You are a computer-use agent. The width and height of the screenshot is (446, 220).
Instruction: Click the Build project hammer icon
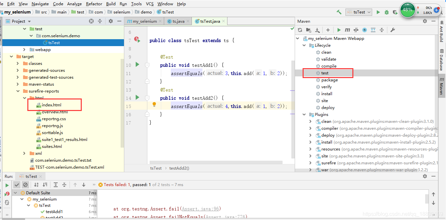(x=339, y=12)
